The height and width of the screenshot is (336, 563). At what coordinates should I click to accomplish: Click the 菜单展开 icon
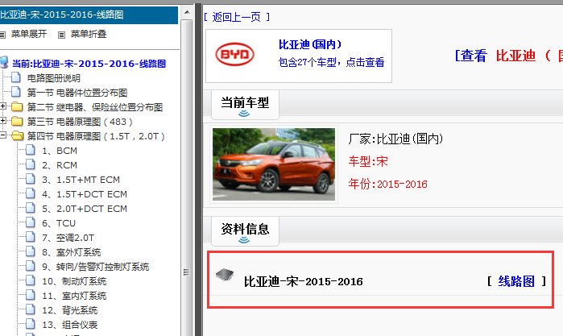(2, 35)
